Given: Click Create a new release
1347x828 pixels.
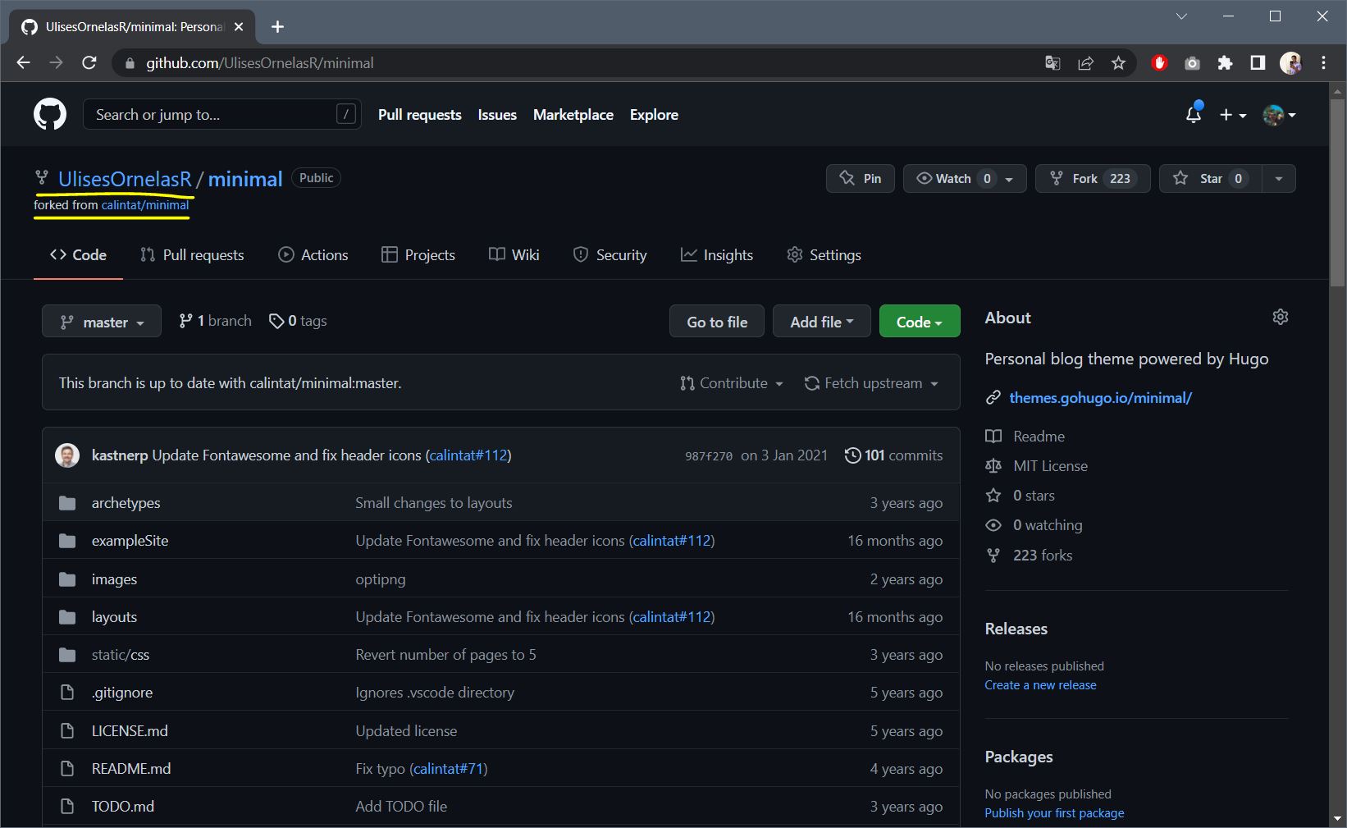Looking at the screenshot, I should 1040,685.
